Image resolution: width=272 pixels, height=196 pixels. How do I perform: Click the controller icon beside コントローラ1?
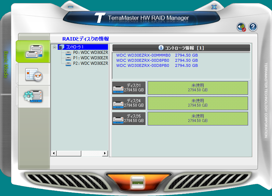(x=61, y=47)
